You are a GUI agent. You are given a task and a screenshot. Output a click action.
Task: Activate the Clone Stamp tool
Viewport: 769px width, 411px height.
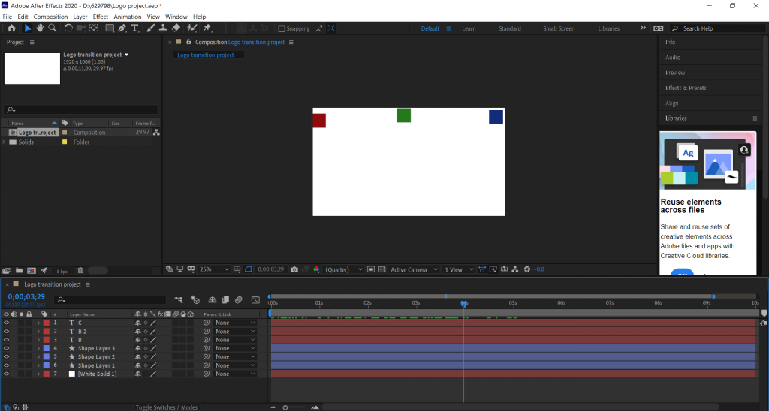[x=162, y=28]
